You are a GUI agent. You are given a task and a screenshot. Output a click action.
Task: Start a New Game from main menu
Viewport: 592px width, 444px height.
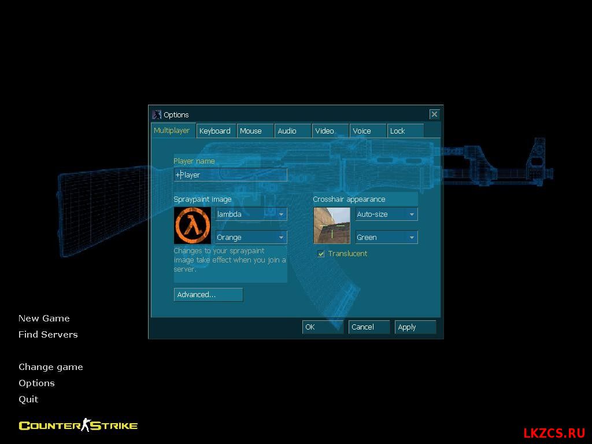(44, 319)
